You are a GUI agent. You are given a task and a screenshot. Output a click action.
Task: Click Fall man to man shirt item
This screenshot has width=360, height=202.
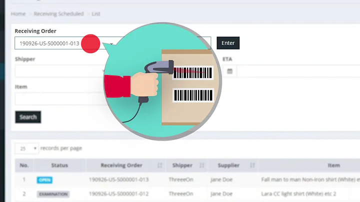pos(310,179)
